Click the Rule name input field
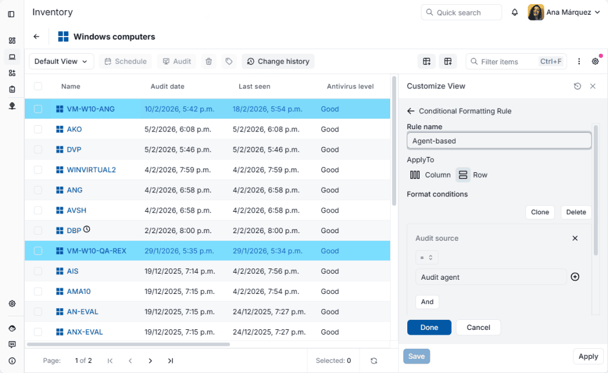The width and height of the screenshot is (608, 373). [x=499, y=140]
